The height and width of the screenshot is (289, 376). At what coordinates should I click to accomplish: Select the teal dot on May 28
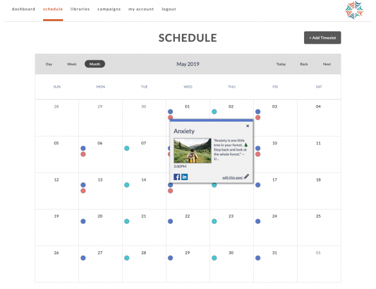127,258
